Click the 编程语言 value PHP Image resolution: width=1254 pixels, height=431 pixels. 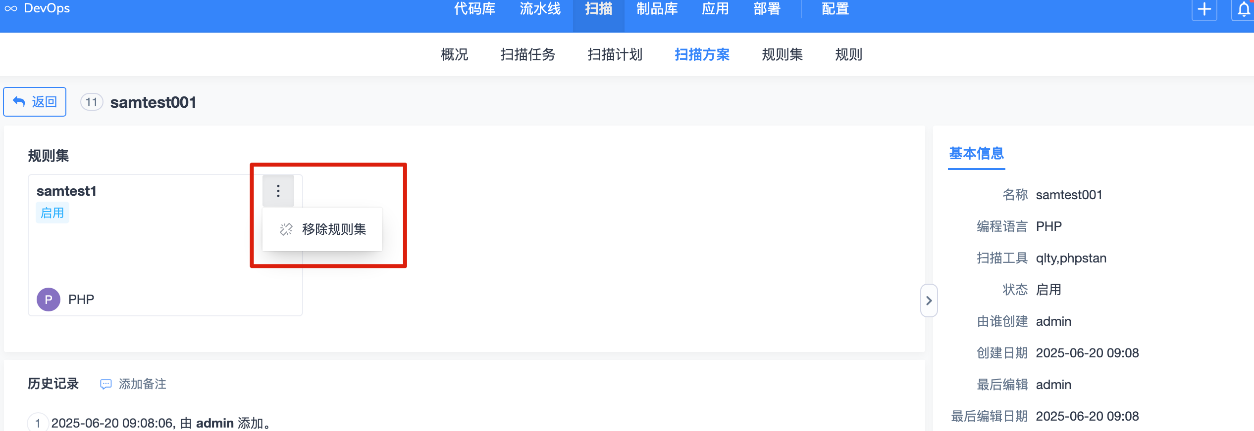click(x=1049, y=226)
